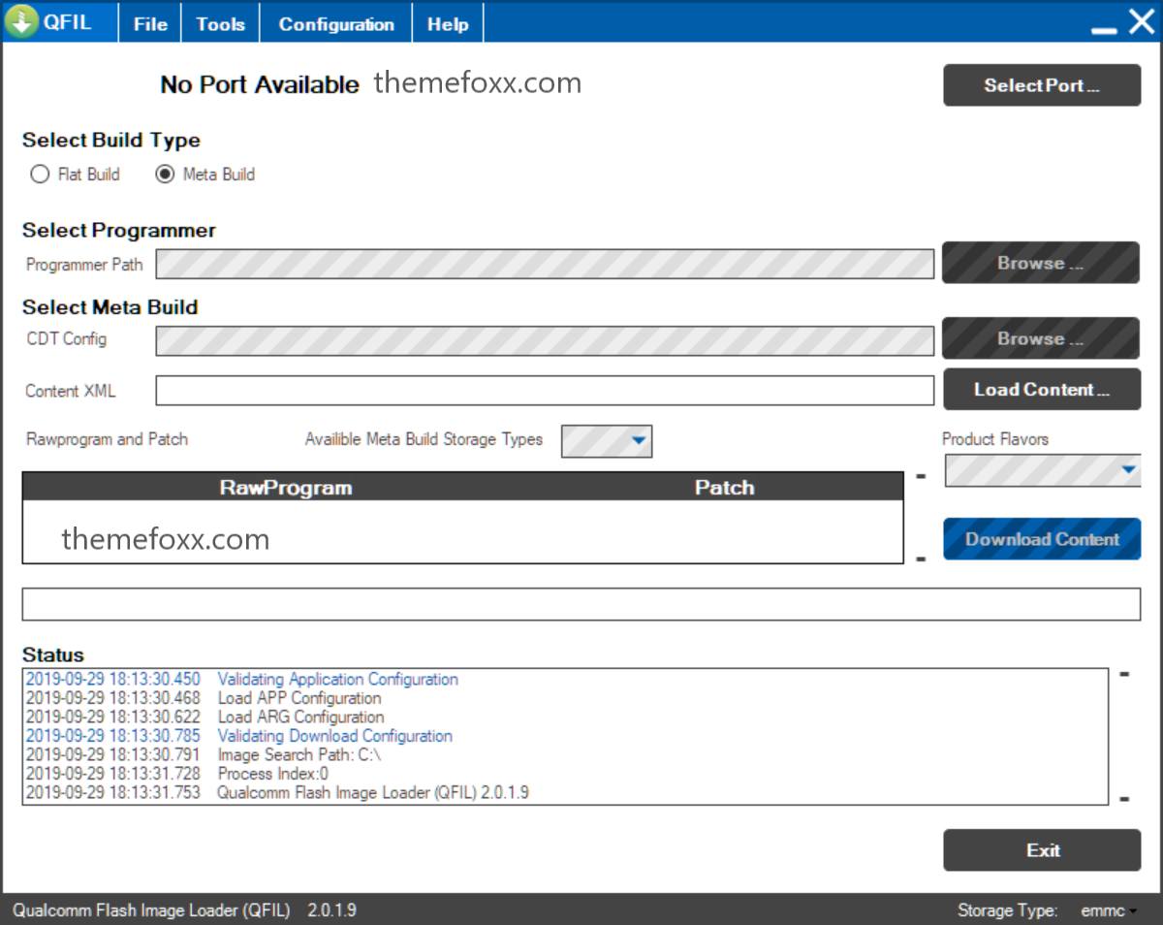Expand the Meta Build Storage Types dropdown
The image size is (1163, 925).
(607, 441)
